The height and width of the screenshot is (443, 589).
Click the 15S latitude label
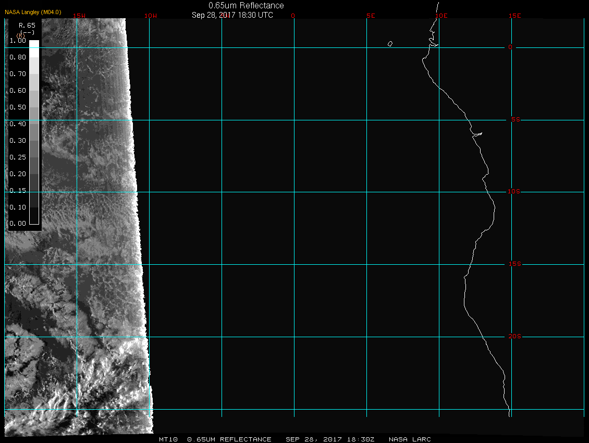(513, 264)
